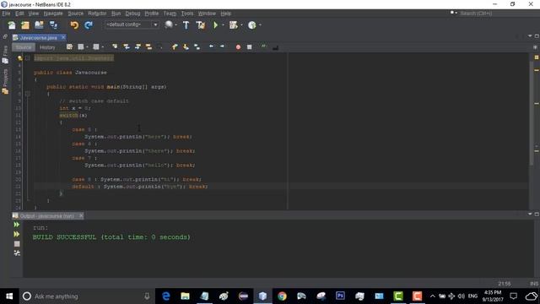Viewport: 540px width, 304px height.
Task: Close the Output panel tab
Action: coord(81,216)
